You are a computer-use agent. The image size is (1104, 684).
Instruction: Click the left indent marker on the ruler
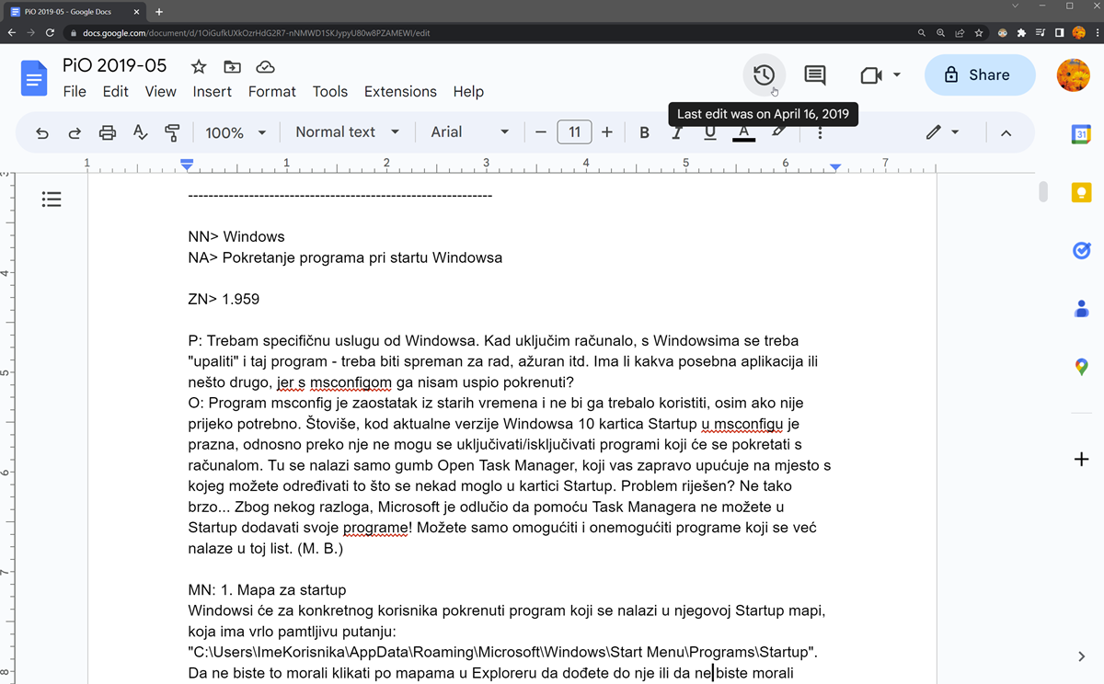(188, 165)
